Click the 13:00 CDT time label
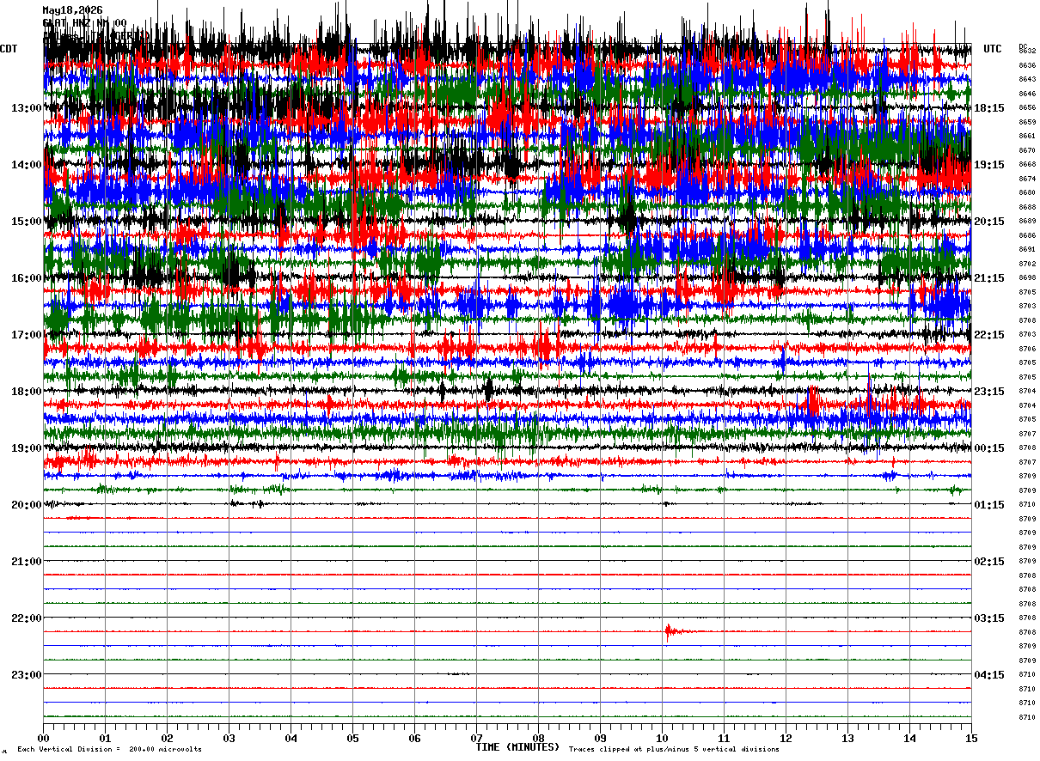The height and width of the screenshot is (761, 1040). (27, 108)
